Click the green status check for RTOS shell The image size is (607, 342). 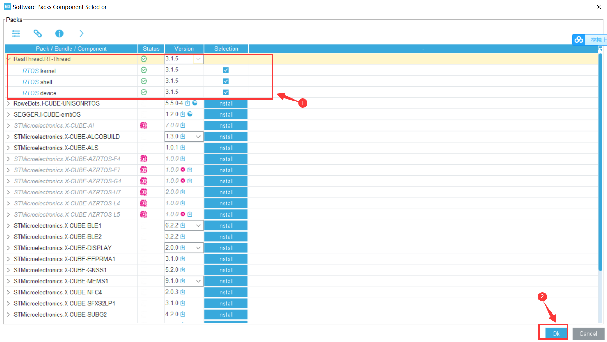144,81
